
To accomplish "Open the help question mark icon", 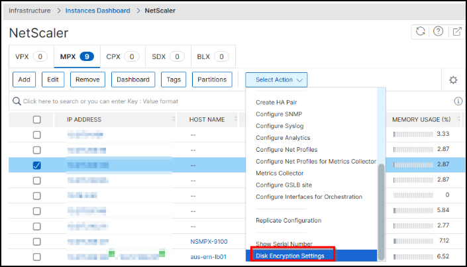I will [x=438, y=32].
